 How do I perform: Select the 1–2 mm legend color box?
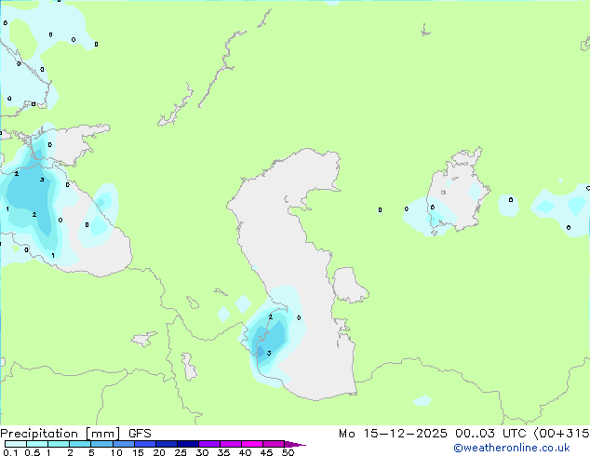click(x=59, y=444)
